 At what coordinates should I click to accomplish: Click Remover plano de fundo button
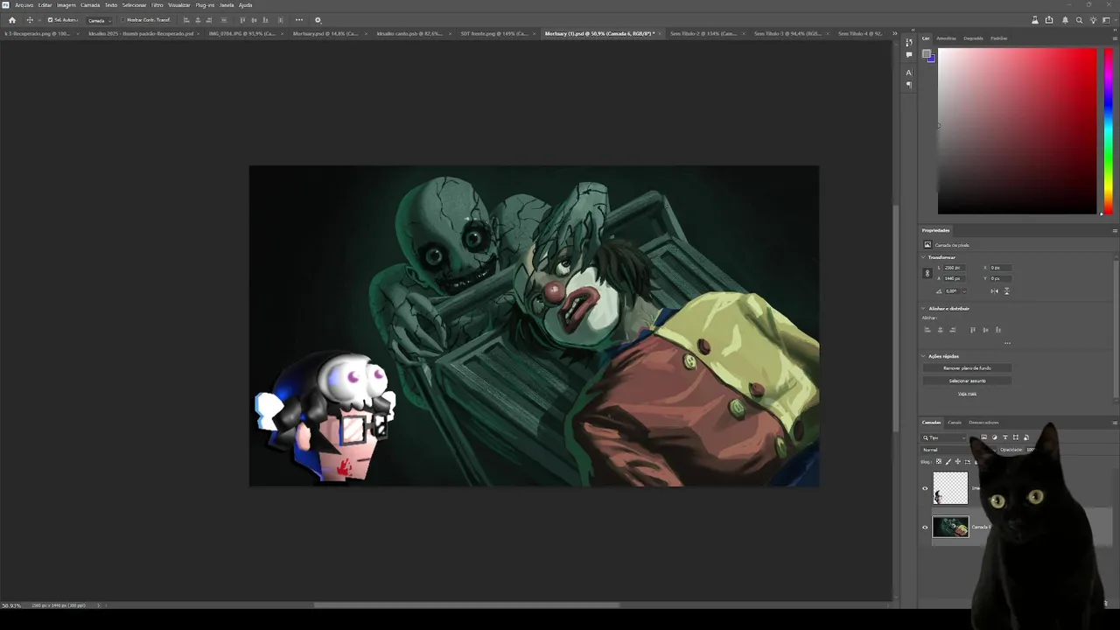click(967, 368)
